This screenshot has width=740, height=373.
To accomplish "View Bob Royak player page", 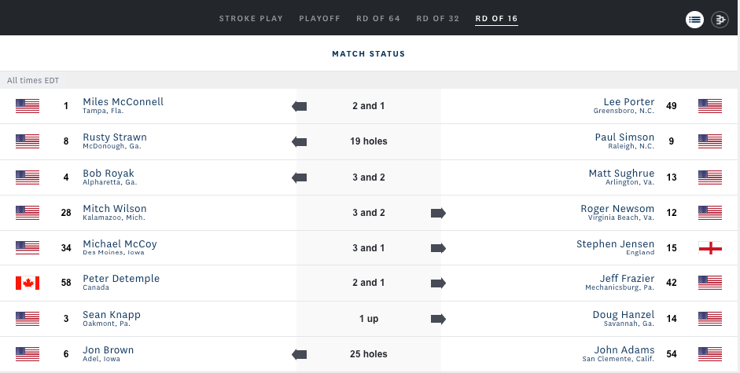I will pos(109,173).
